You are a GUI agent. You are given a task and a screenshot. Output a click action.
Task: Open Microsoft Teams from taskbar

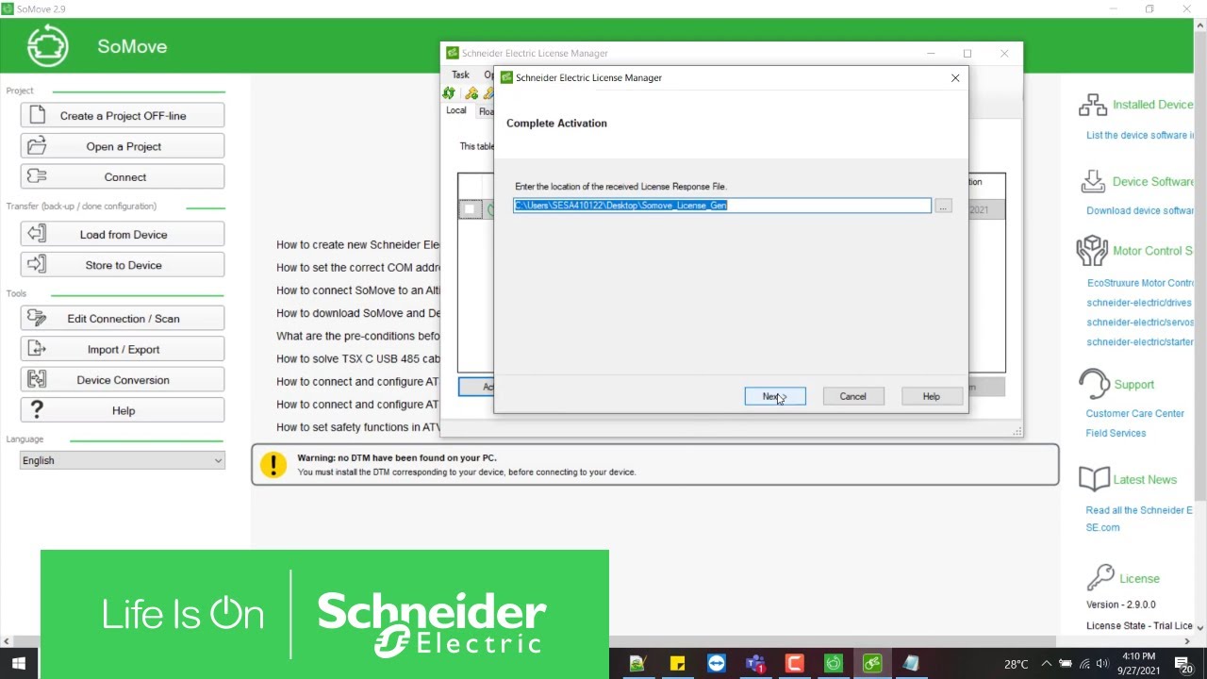755,664
